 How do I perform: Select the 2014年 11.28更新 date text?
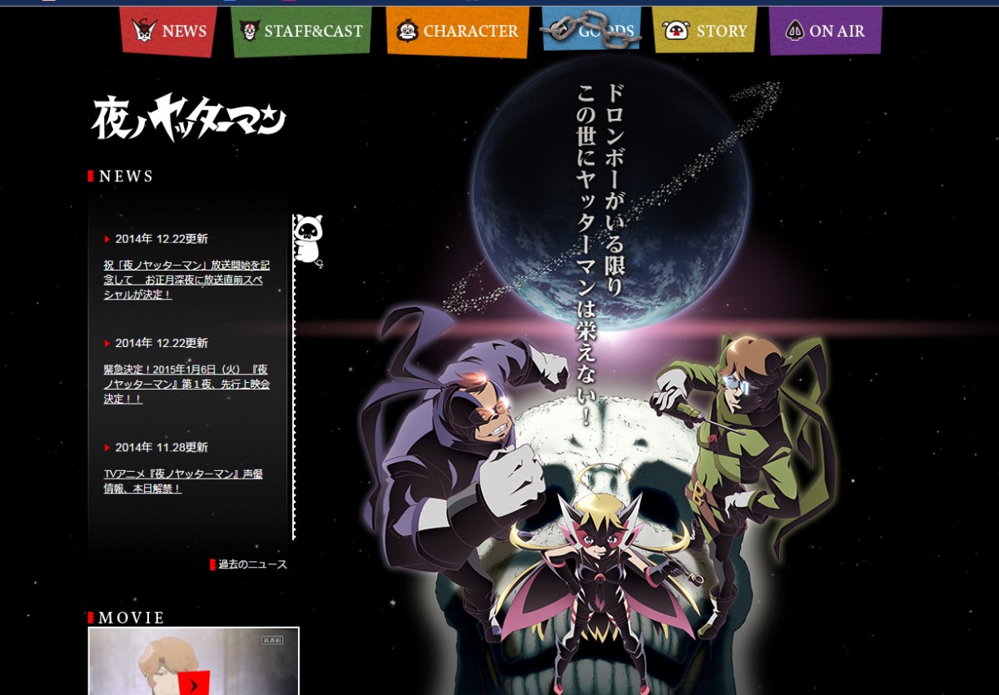tap(162, 447)
